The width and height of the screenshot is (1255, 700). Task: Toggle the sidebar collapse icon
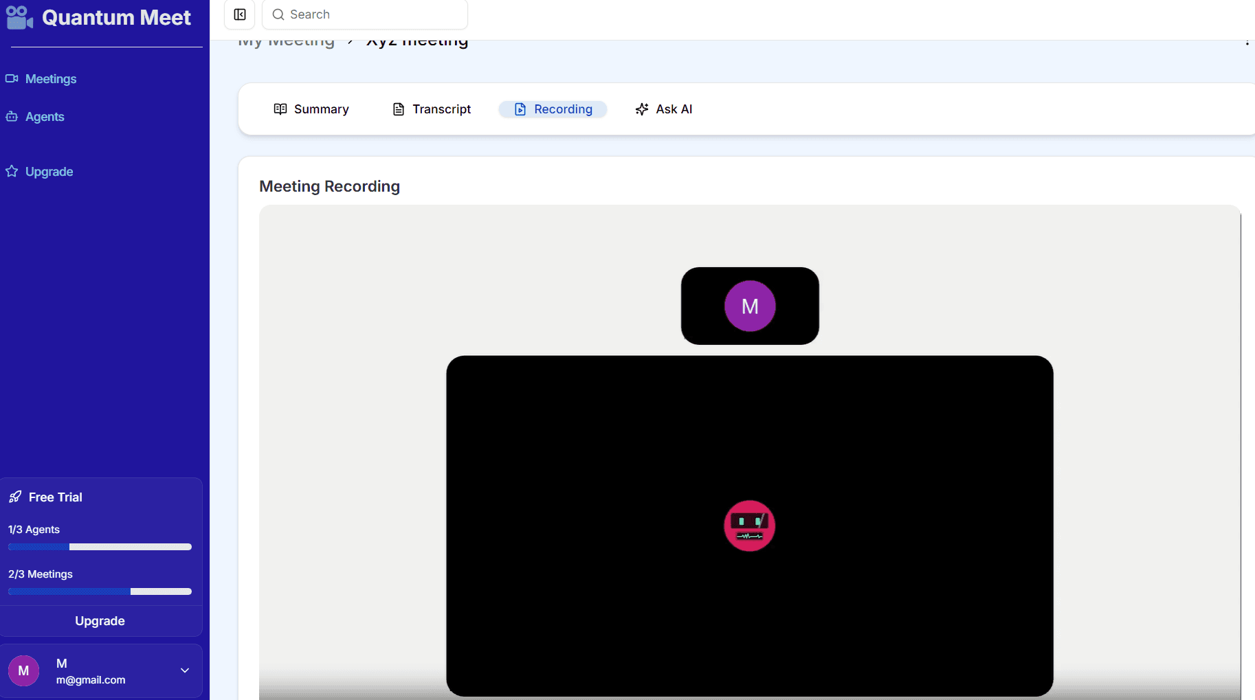coord(240,14)
